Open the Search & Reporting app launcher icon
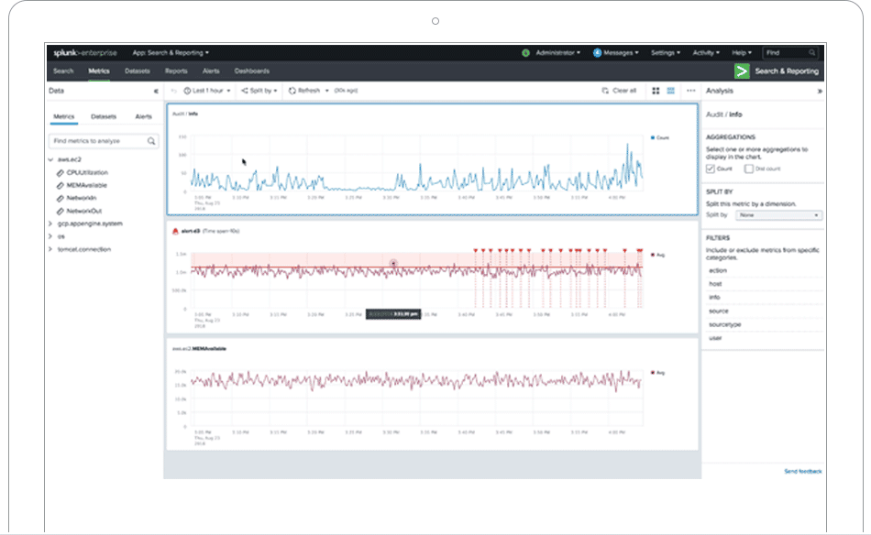Screen dimensions: 871x535 pyautogui.click(x=743, y=70)
